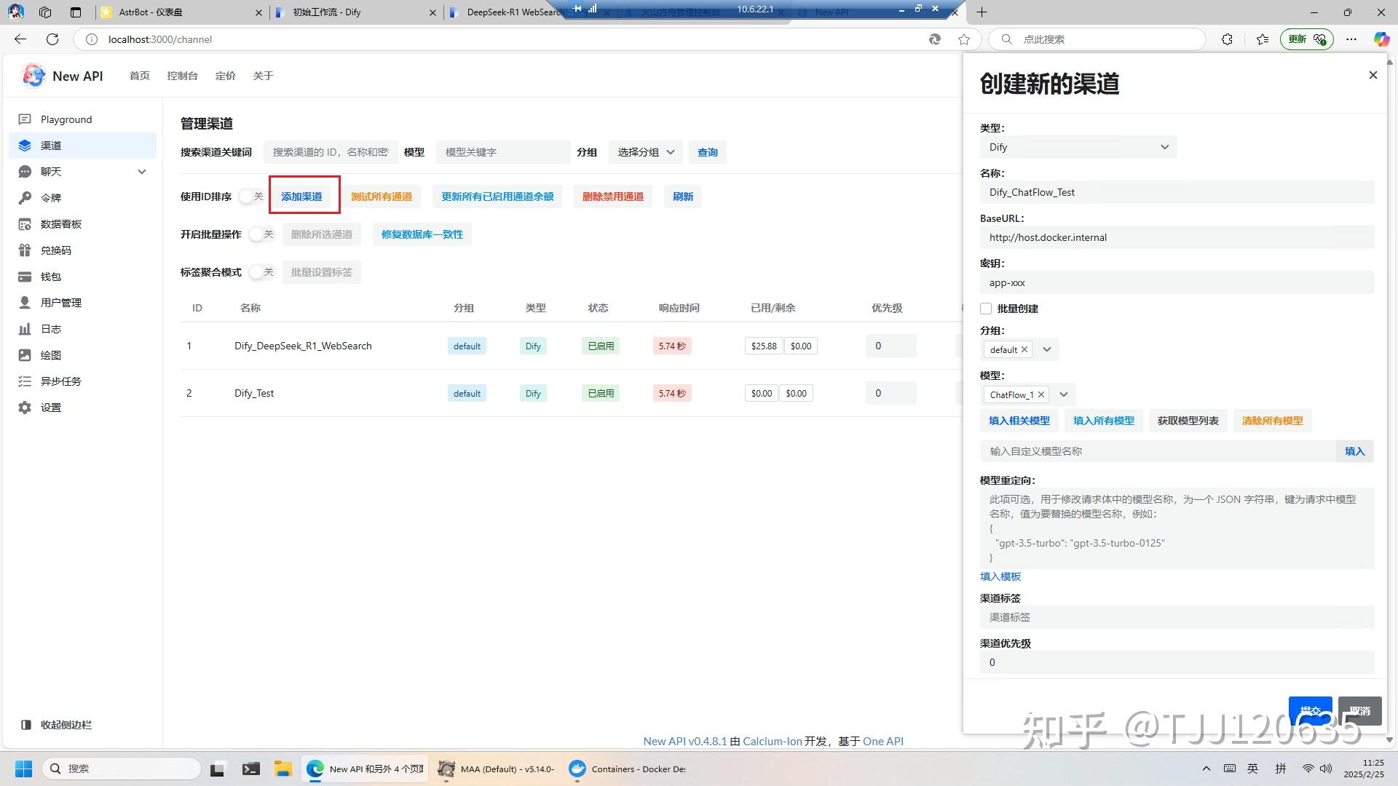Switch to the 控制台 menu item
1398x786 pixels.
click(182, 75)
